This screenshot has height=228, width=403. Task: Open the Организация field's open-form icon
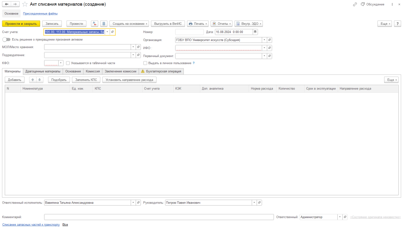pyautogui.click(x=270, y=40)
